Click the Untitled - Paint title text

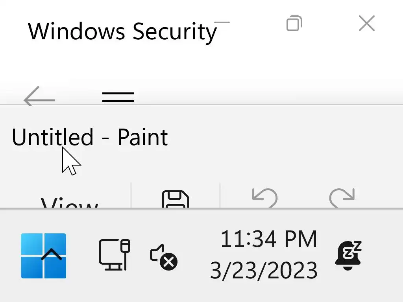pos(90,137)
